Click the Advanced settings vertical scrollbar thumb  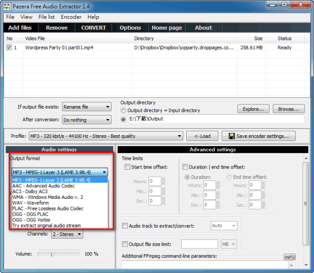tap(306, 204)
